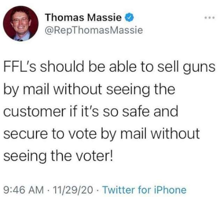The width and height of the screenshot is (220, 197).
Task: Click the word FFL's in the tweet
Action: click(21, 67)
